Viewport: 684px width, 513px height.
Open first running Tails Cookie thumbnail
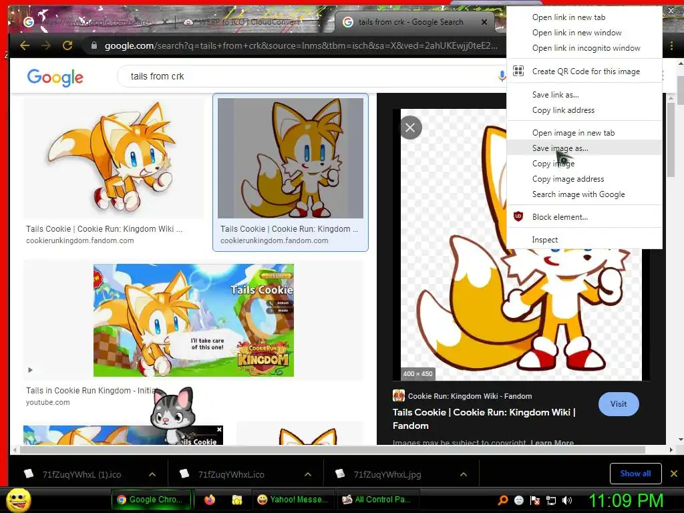114,158
